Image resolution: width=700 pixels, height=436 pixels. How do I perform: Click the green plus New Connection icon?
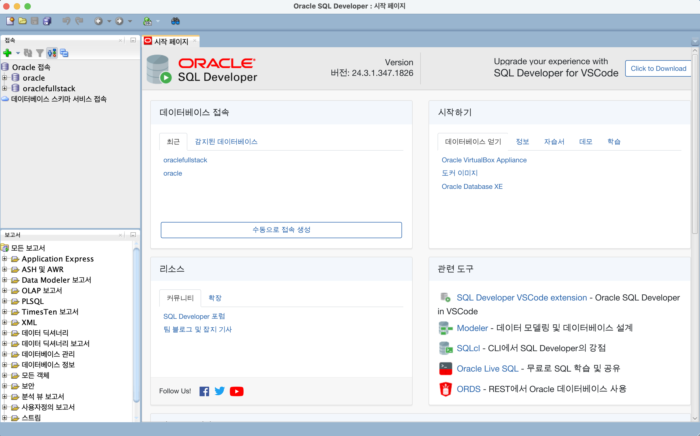tap(7, 53)
